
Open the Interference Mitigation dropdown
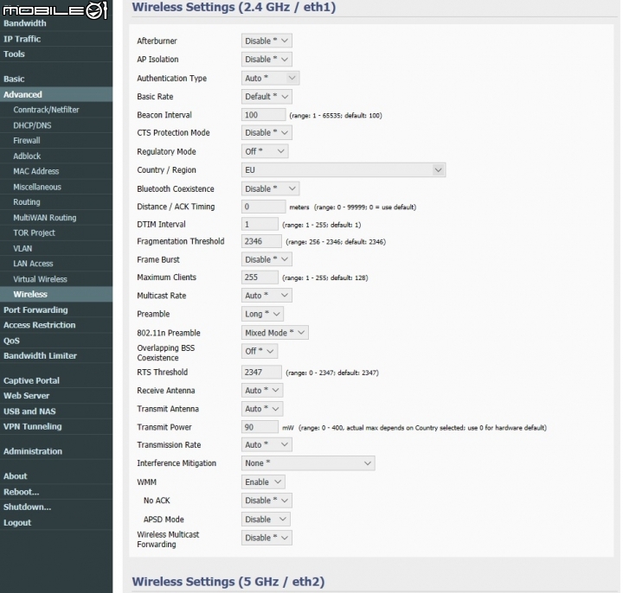tap(307, 463)
